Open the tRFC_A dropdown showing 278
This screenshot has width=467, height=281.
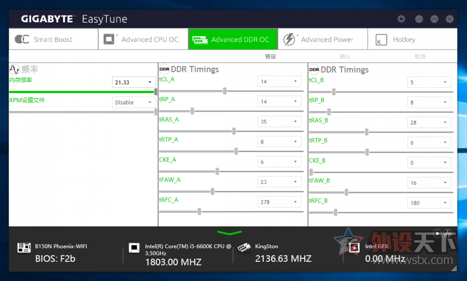pyautogui.click(x=279, y=202)
